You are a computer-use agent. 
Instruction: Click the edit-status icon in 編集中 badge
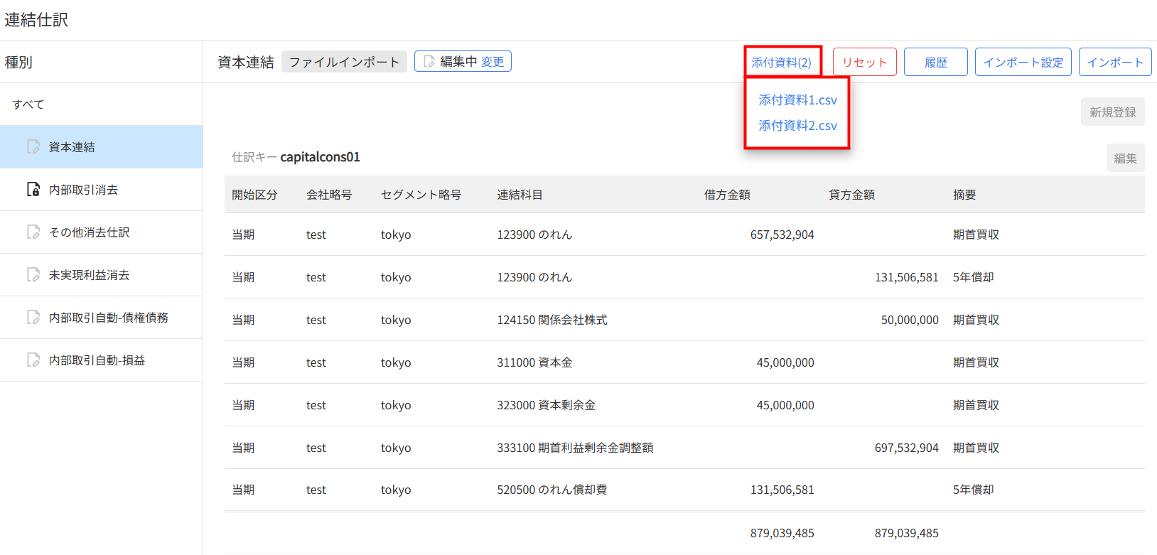[429, 62]
